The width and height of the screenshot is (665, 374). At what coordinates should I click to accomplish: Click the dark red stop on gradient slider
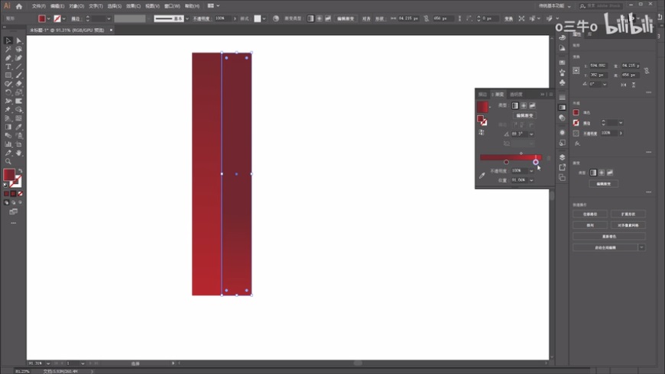pos(506,162)
